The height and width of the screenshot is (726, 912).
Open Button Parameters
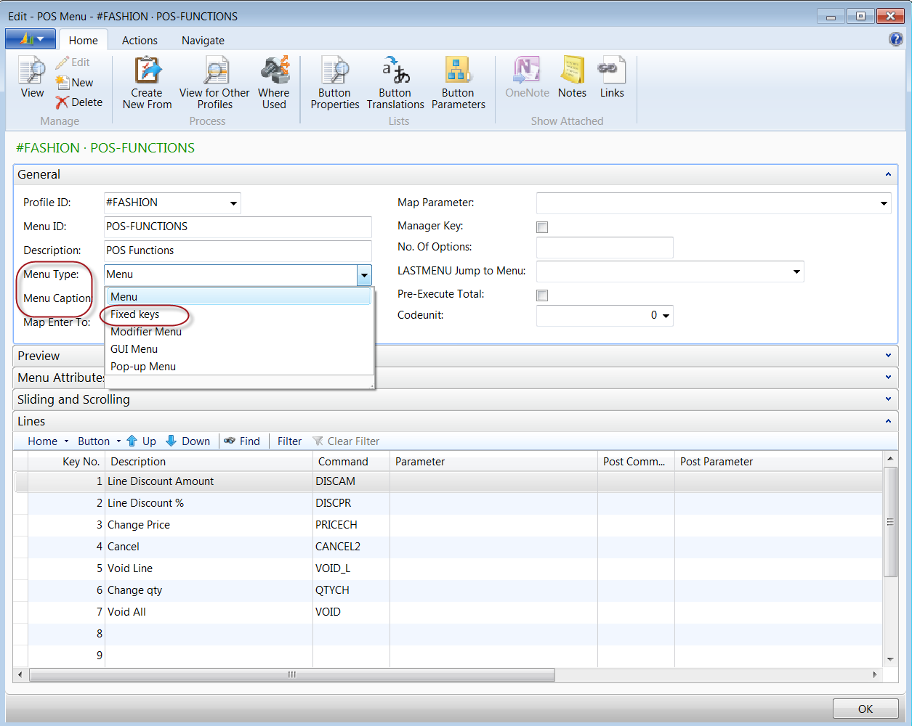[458, 71]
